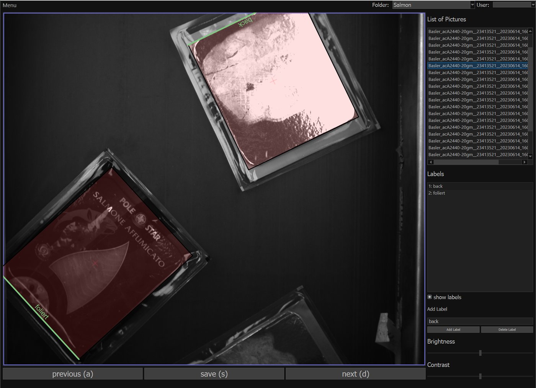This screenshot has width=536, height=388.
Task: Advance with the next (d) button
Action: 356,374
